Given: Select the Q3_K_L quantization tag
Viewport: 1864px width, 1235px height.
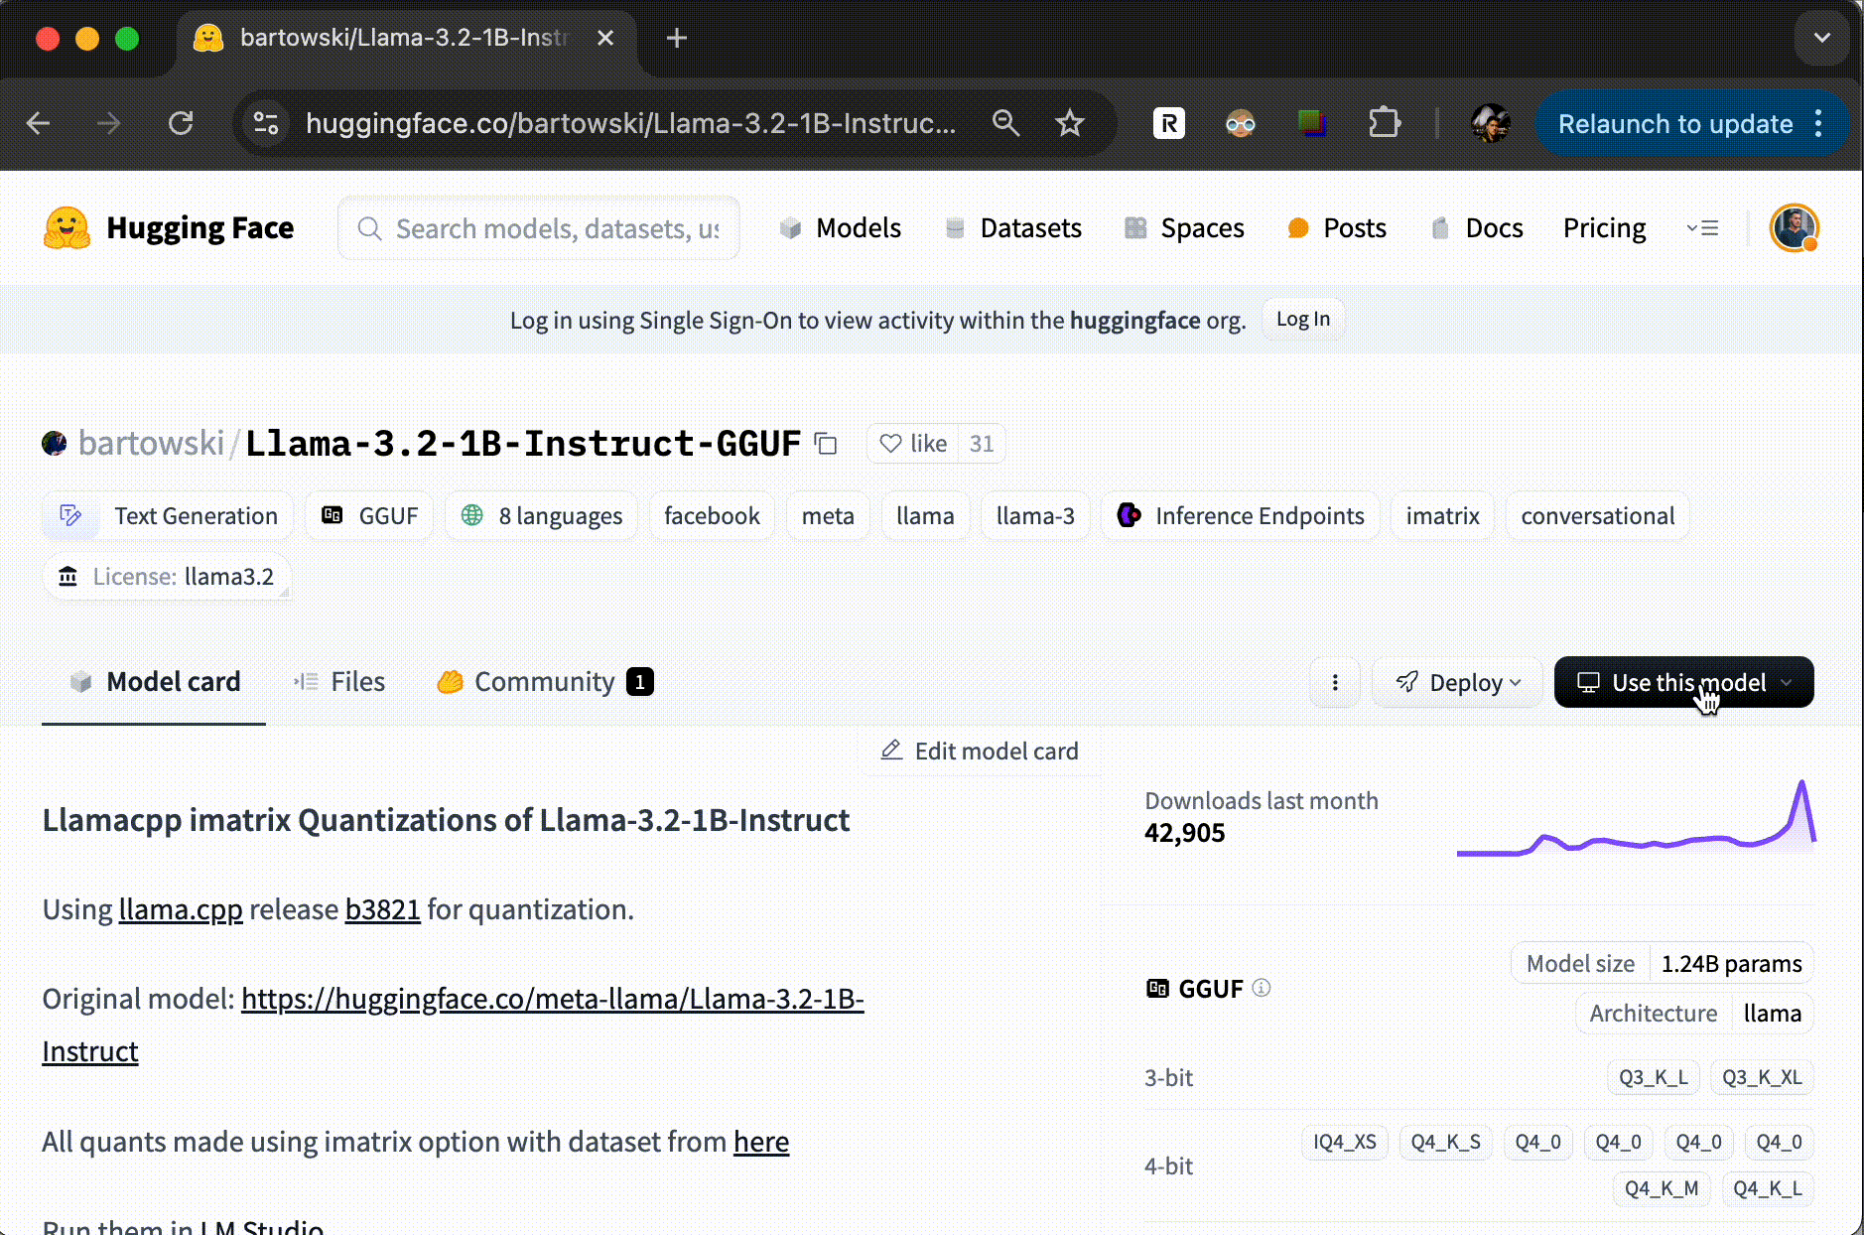Looking at the screenshot, I should 1653,1077.
